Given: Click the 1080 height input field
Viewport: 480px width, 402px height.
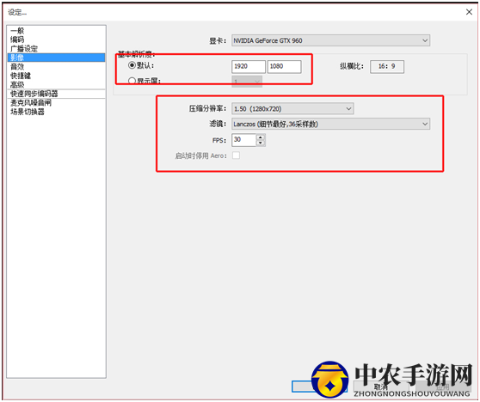Looking at the screenshot, I should pyautogui.click(x=284, y=67).
